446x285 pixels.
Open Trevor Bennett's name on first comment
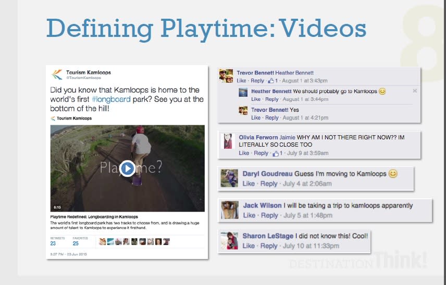255,73
